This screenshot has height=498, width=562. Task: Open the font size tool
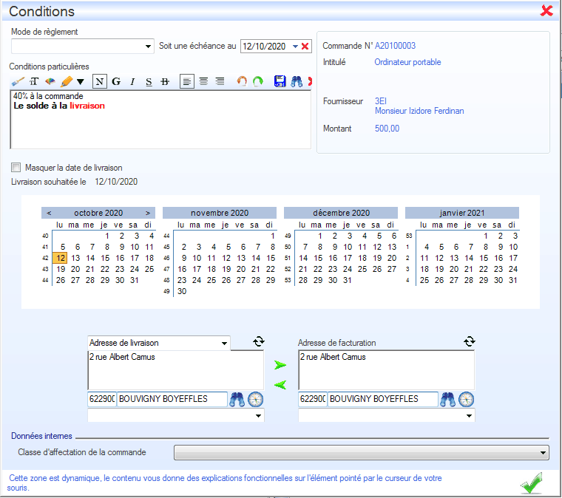(x=34, y=81)
